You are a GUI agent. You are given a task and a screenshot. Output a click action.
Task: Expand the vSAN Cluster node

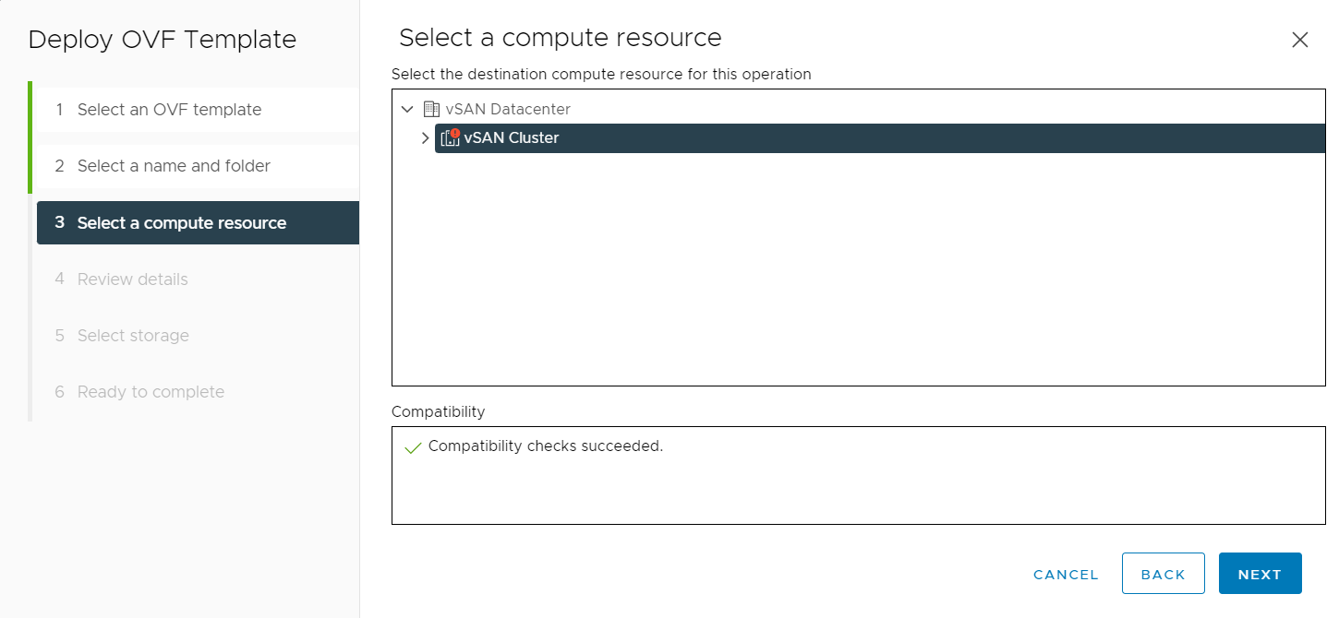click(425, 138)
